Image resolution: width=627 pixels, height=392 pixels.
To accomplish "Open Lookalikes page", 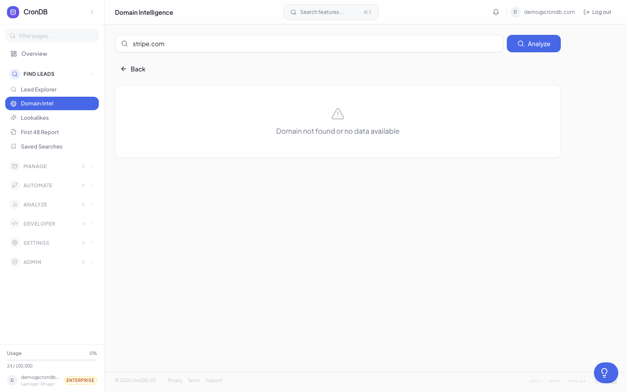I will point(52,118).
